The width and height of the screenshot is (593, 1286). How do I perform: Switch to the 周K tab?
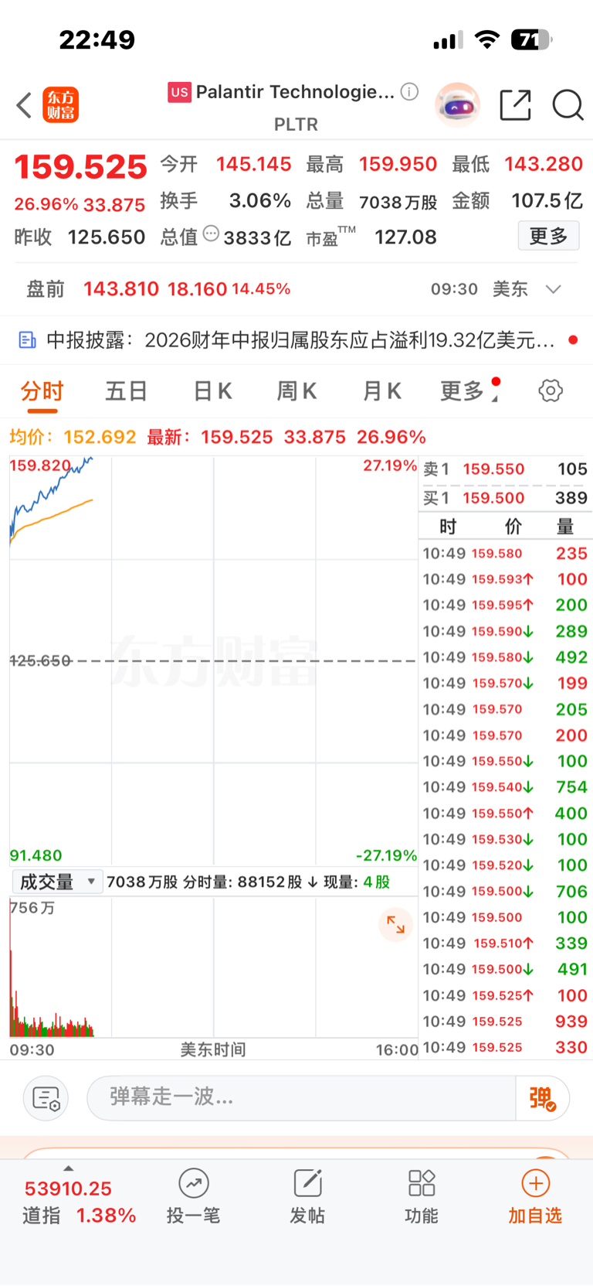[297, 391]
